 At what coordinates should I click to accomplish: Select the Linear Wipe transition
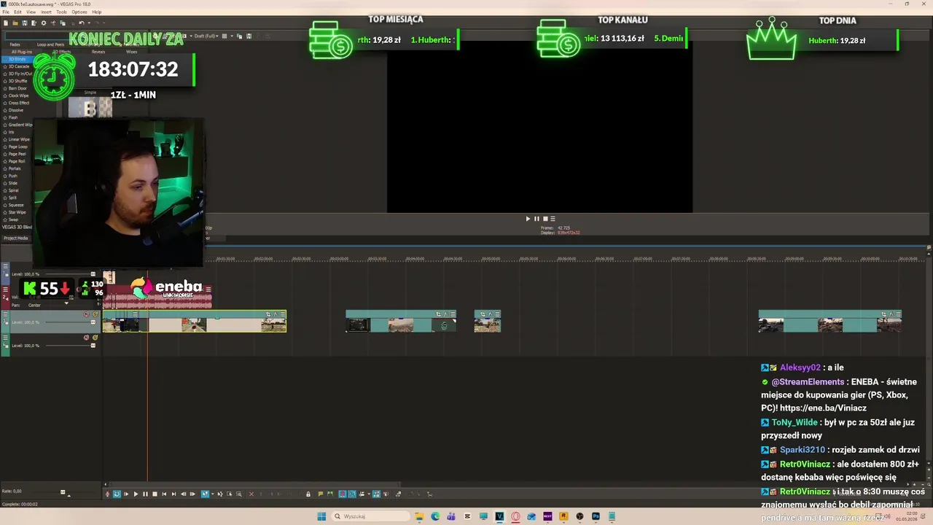[17, 139]
